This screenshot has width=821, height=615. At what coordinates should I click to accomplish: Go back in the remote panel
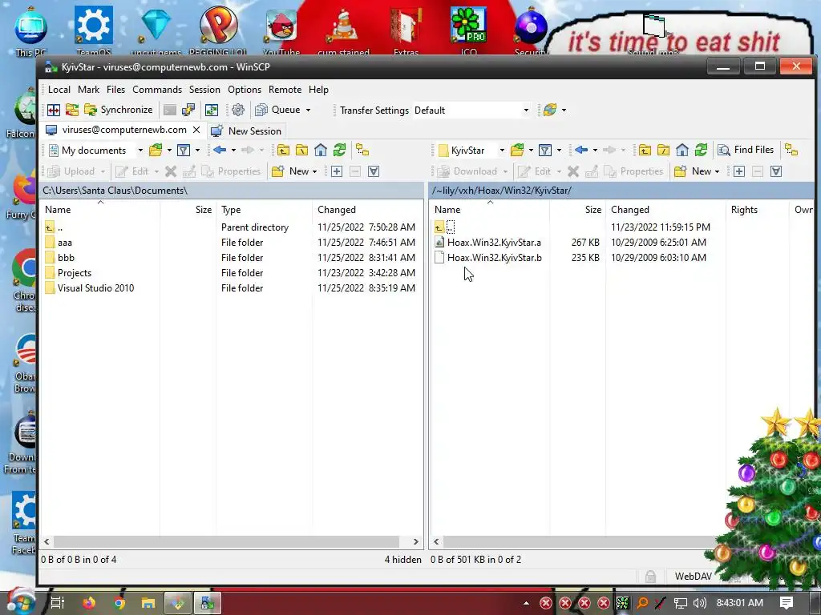click(x=581, y=151)
